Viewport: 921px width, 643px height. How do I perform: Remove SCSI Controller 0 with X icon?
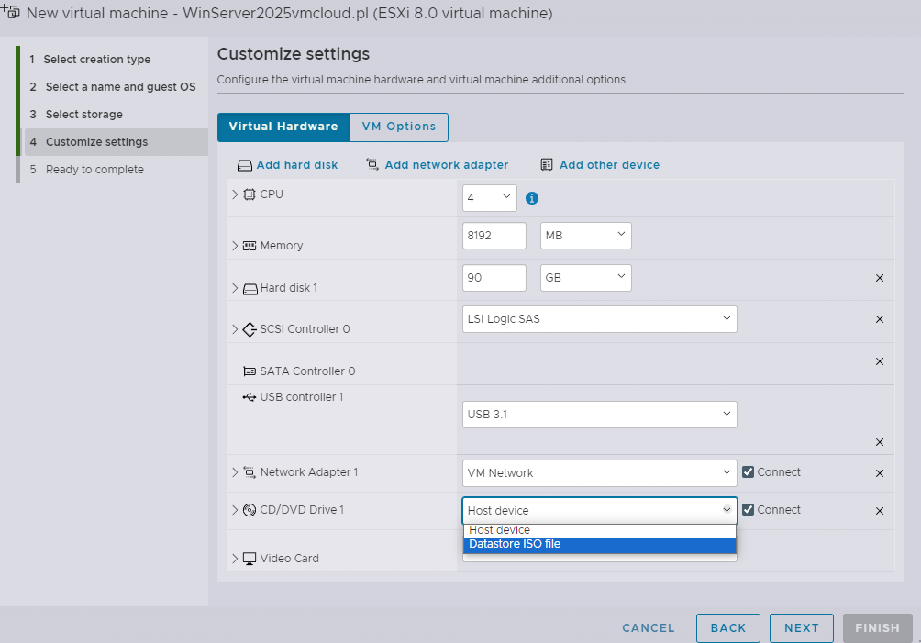pos(879,319)
